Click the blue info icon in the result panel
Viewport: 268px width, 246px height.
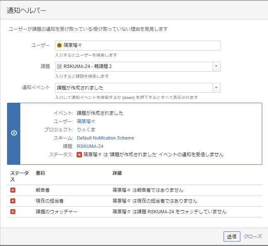click(x=14, y=133)
